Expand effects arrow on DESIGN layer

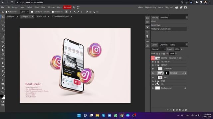(x=186, y=73)
